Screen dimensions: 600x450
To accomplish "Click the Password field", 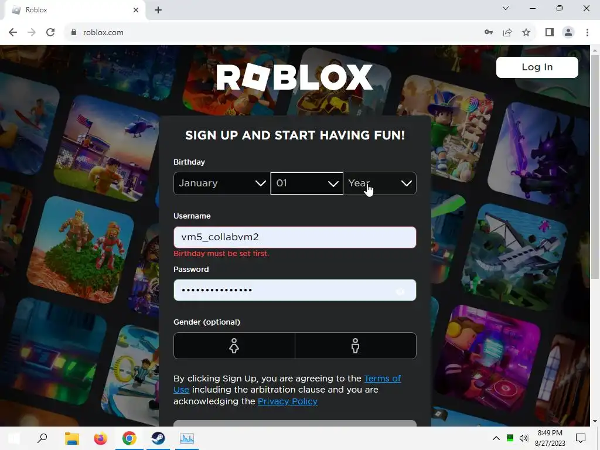I will point(295,290).
